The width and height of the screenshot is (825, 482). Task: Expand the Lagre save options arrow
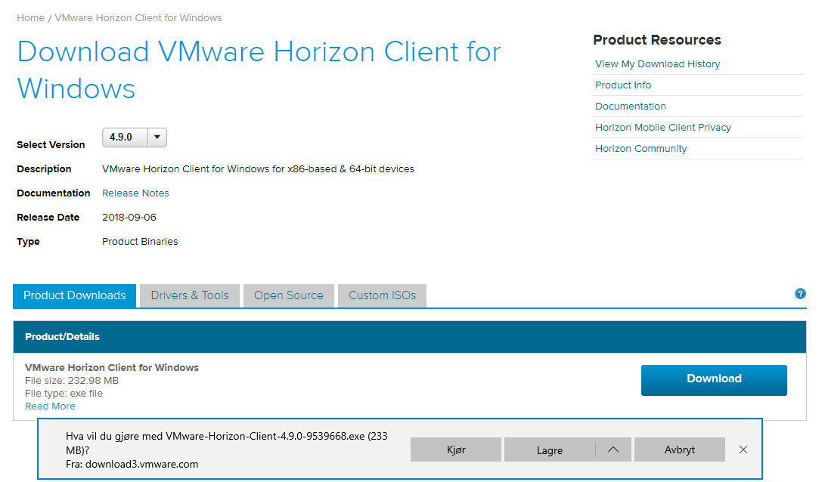[x=613, y=450]
